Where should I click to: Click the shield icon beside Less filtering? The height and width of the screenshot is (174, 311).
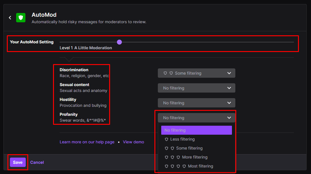point(167,139)
